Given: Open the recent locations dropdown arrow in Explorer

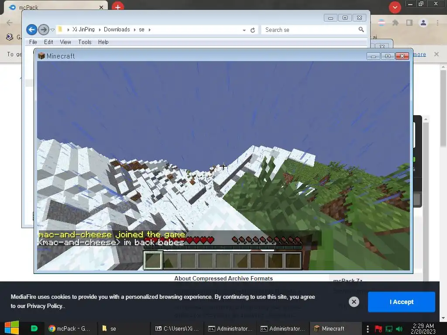Looking at the screenshot, I should pos(52,30).
